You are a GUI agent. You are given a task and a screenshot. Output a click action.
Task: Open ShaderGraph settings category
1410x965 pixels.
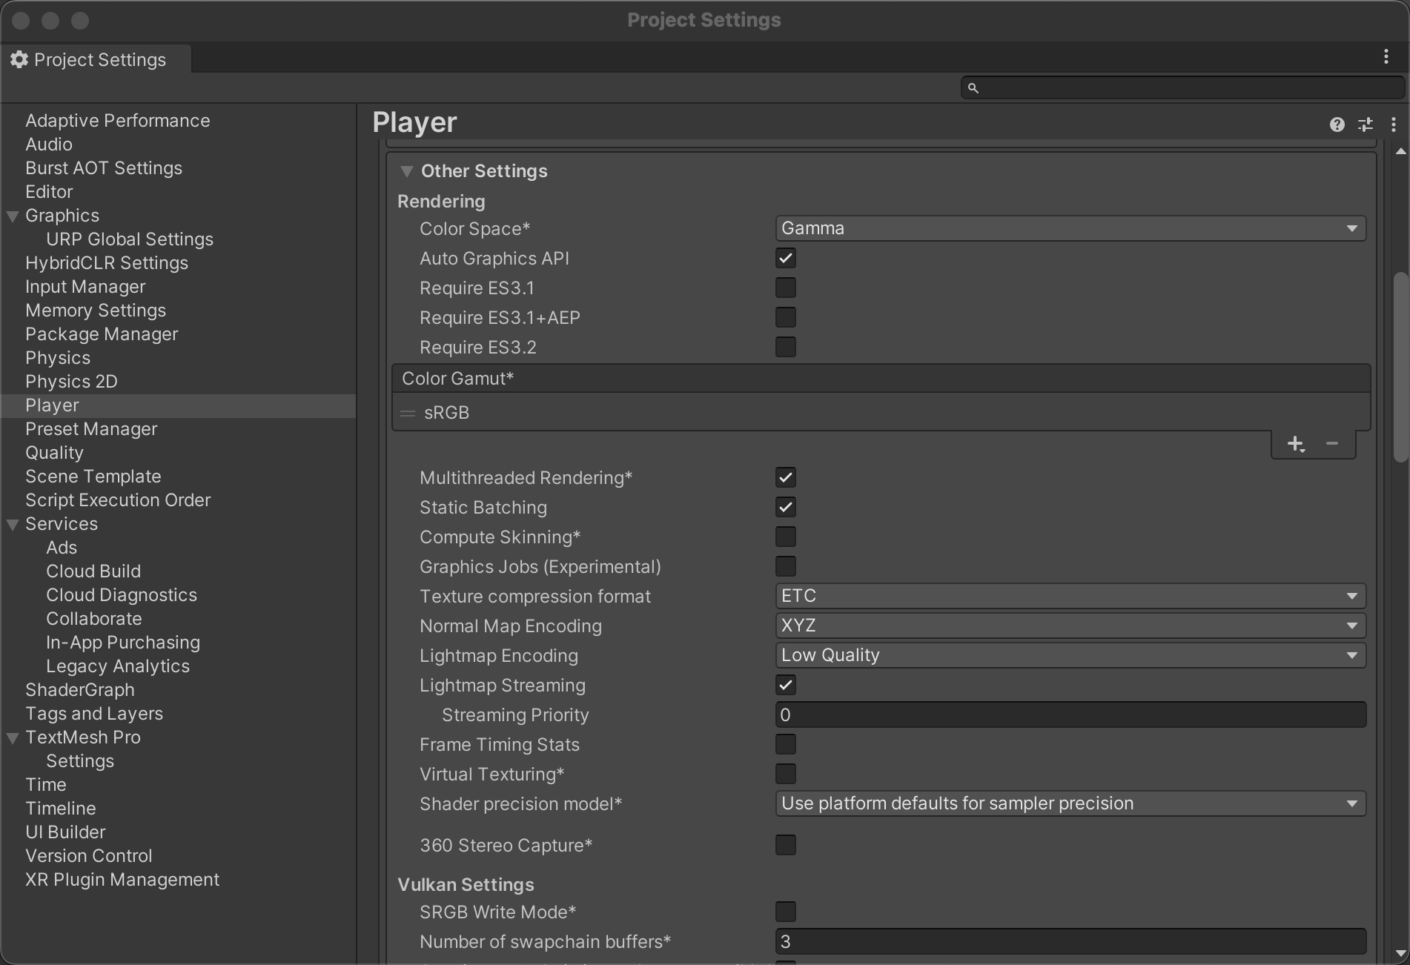pyautogui.click(x=80, y=690)
